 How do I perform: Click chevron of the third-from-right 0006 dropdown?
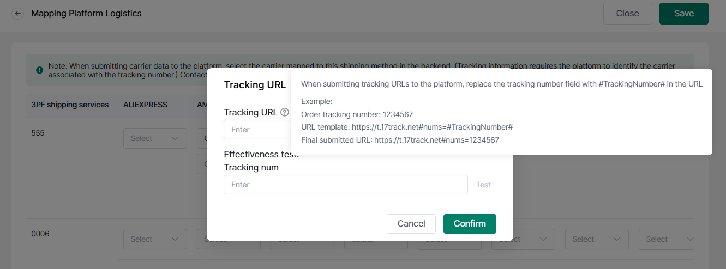click(x=543, y=239)
